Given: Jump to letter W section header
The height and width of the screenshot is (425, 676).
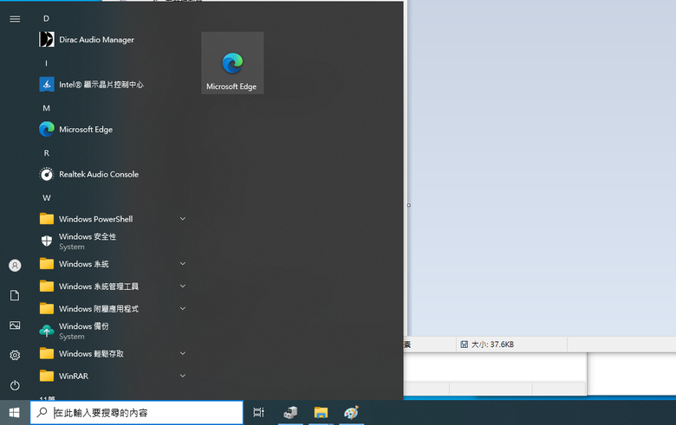Looking at the screenshot, I should pos(46,198).
